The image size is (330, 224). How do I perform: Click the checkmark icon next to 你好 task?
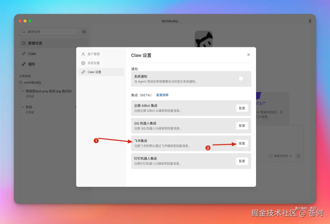(23, 107)
